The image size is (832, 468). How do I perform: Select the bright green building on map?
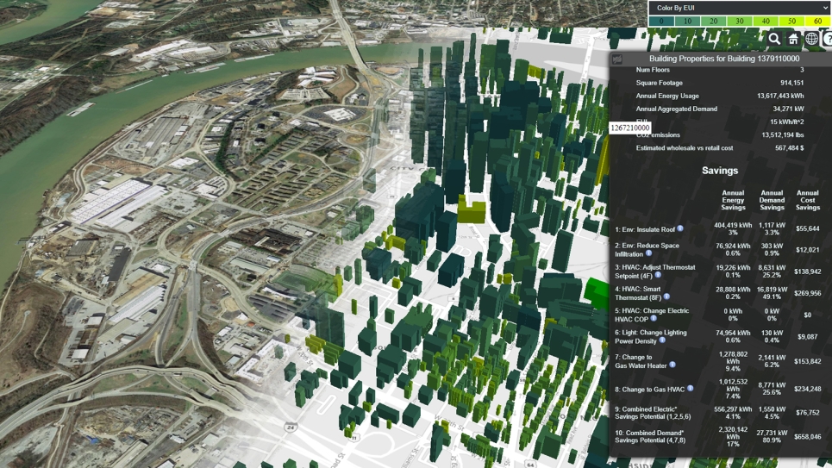pos(595,291)
